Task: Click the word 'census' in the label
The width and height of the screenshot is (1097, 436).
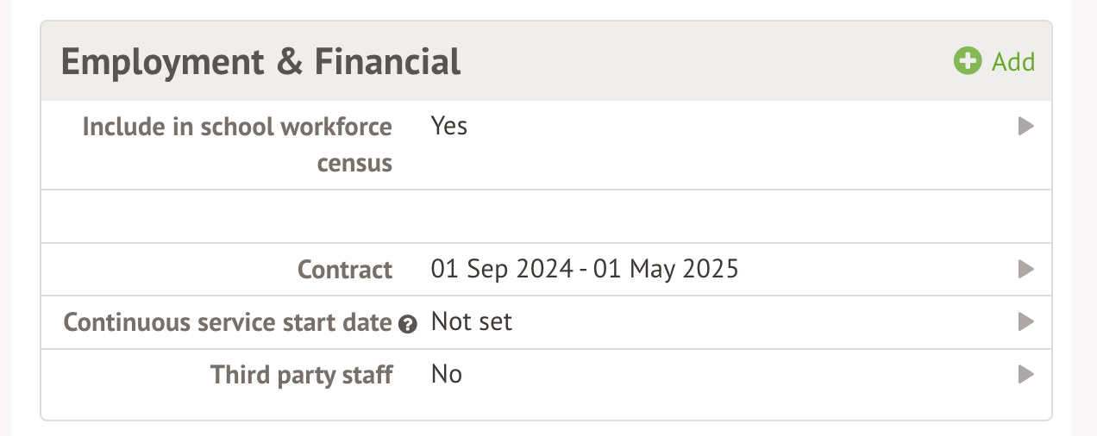Action: 354,163
